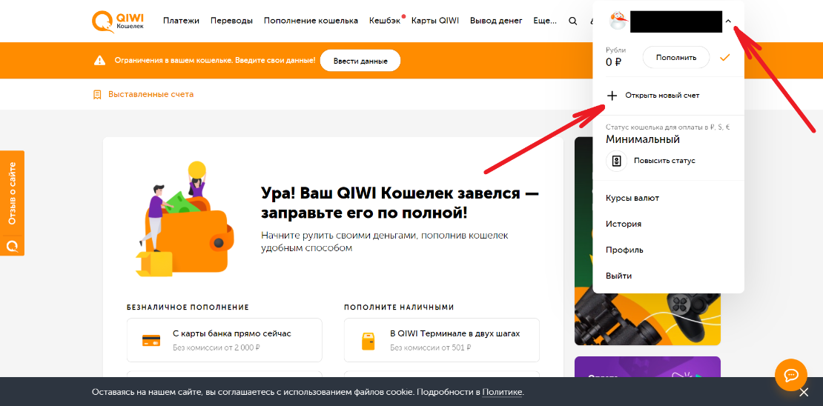The height and width of the screenshot is (406, 823).
Task: Select Выйти to log out
Action: (619, 276)
